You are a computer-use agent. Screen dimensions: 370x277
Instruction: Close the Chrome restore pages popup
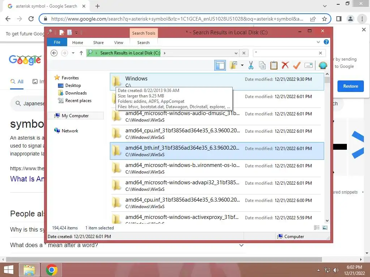[363, 30]
